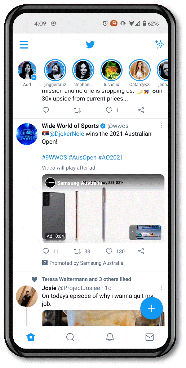Open the hamburger navigation menu

coord(24,45)
